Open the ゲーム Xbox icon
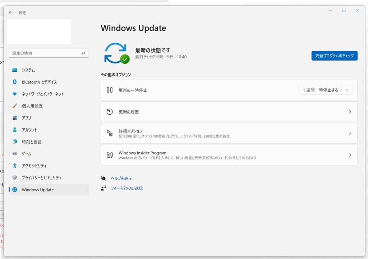This screenshot has width=368, height=259. 14,154
